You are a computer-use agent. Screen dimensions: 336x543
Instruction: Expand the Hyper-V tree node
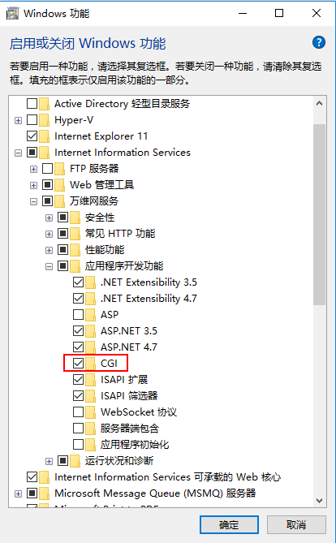click(19, 120)
